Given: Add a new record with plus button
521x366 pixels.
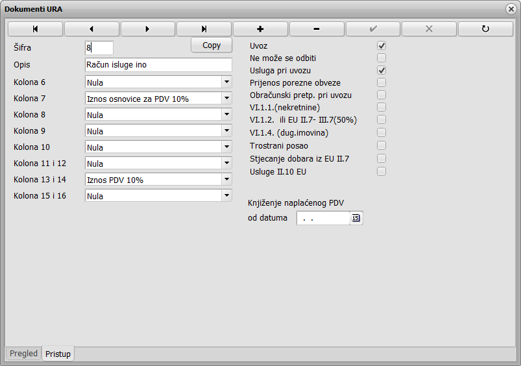Looking at the screenshot, I should pos(260,29).
